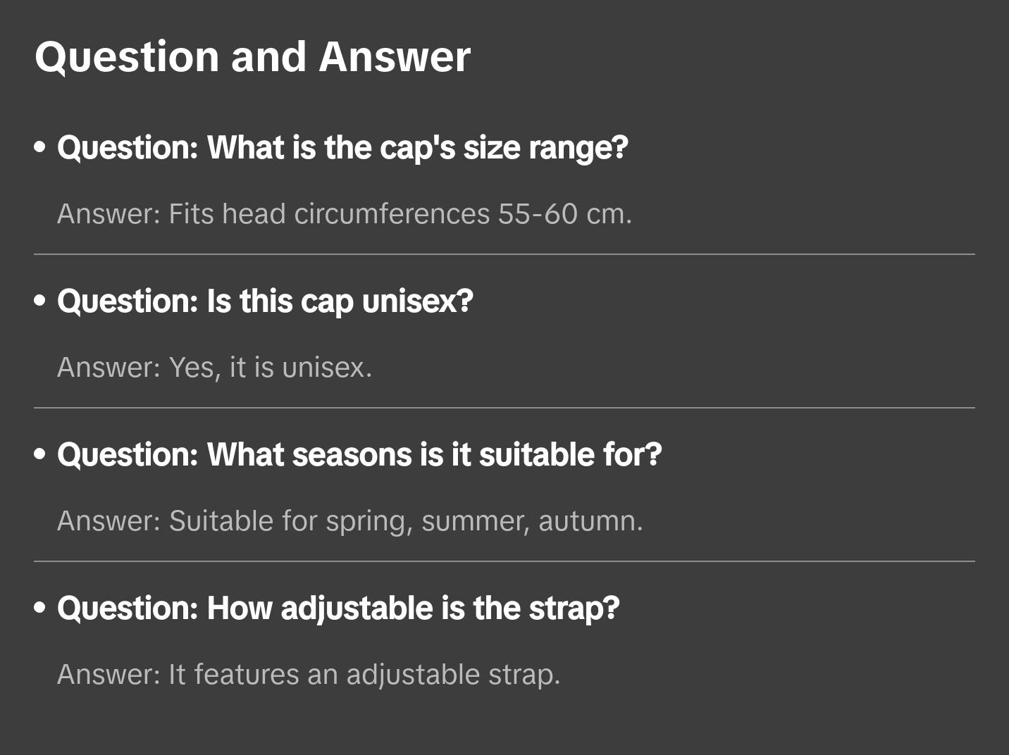The width and height of the screenshot is (1009, 755).
Task: Click the head circumferences 55-60 cm answer
Action: coord(345,214)
